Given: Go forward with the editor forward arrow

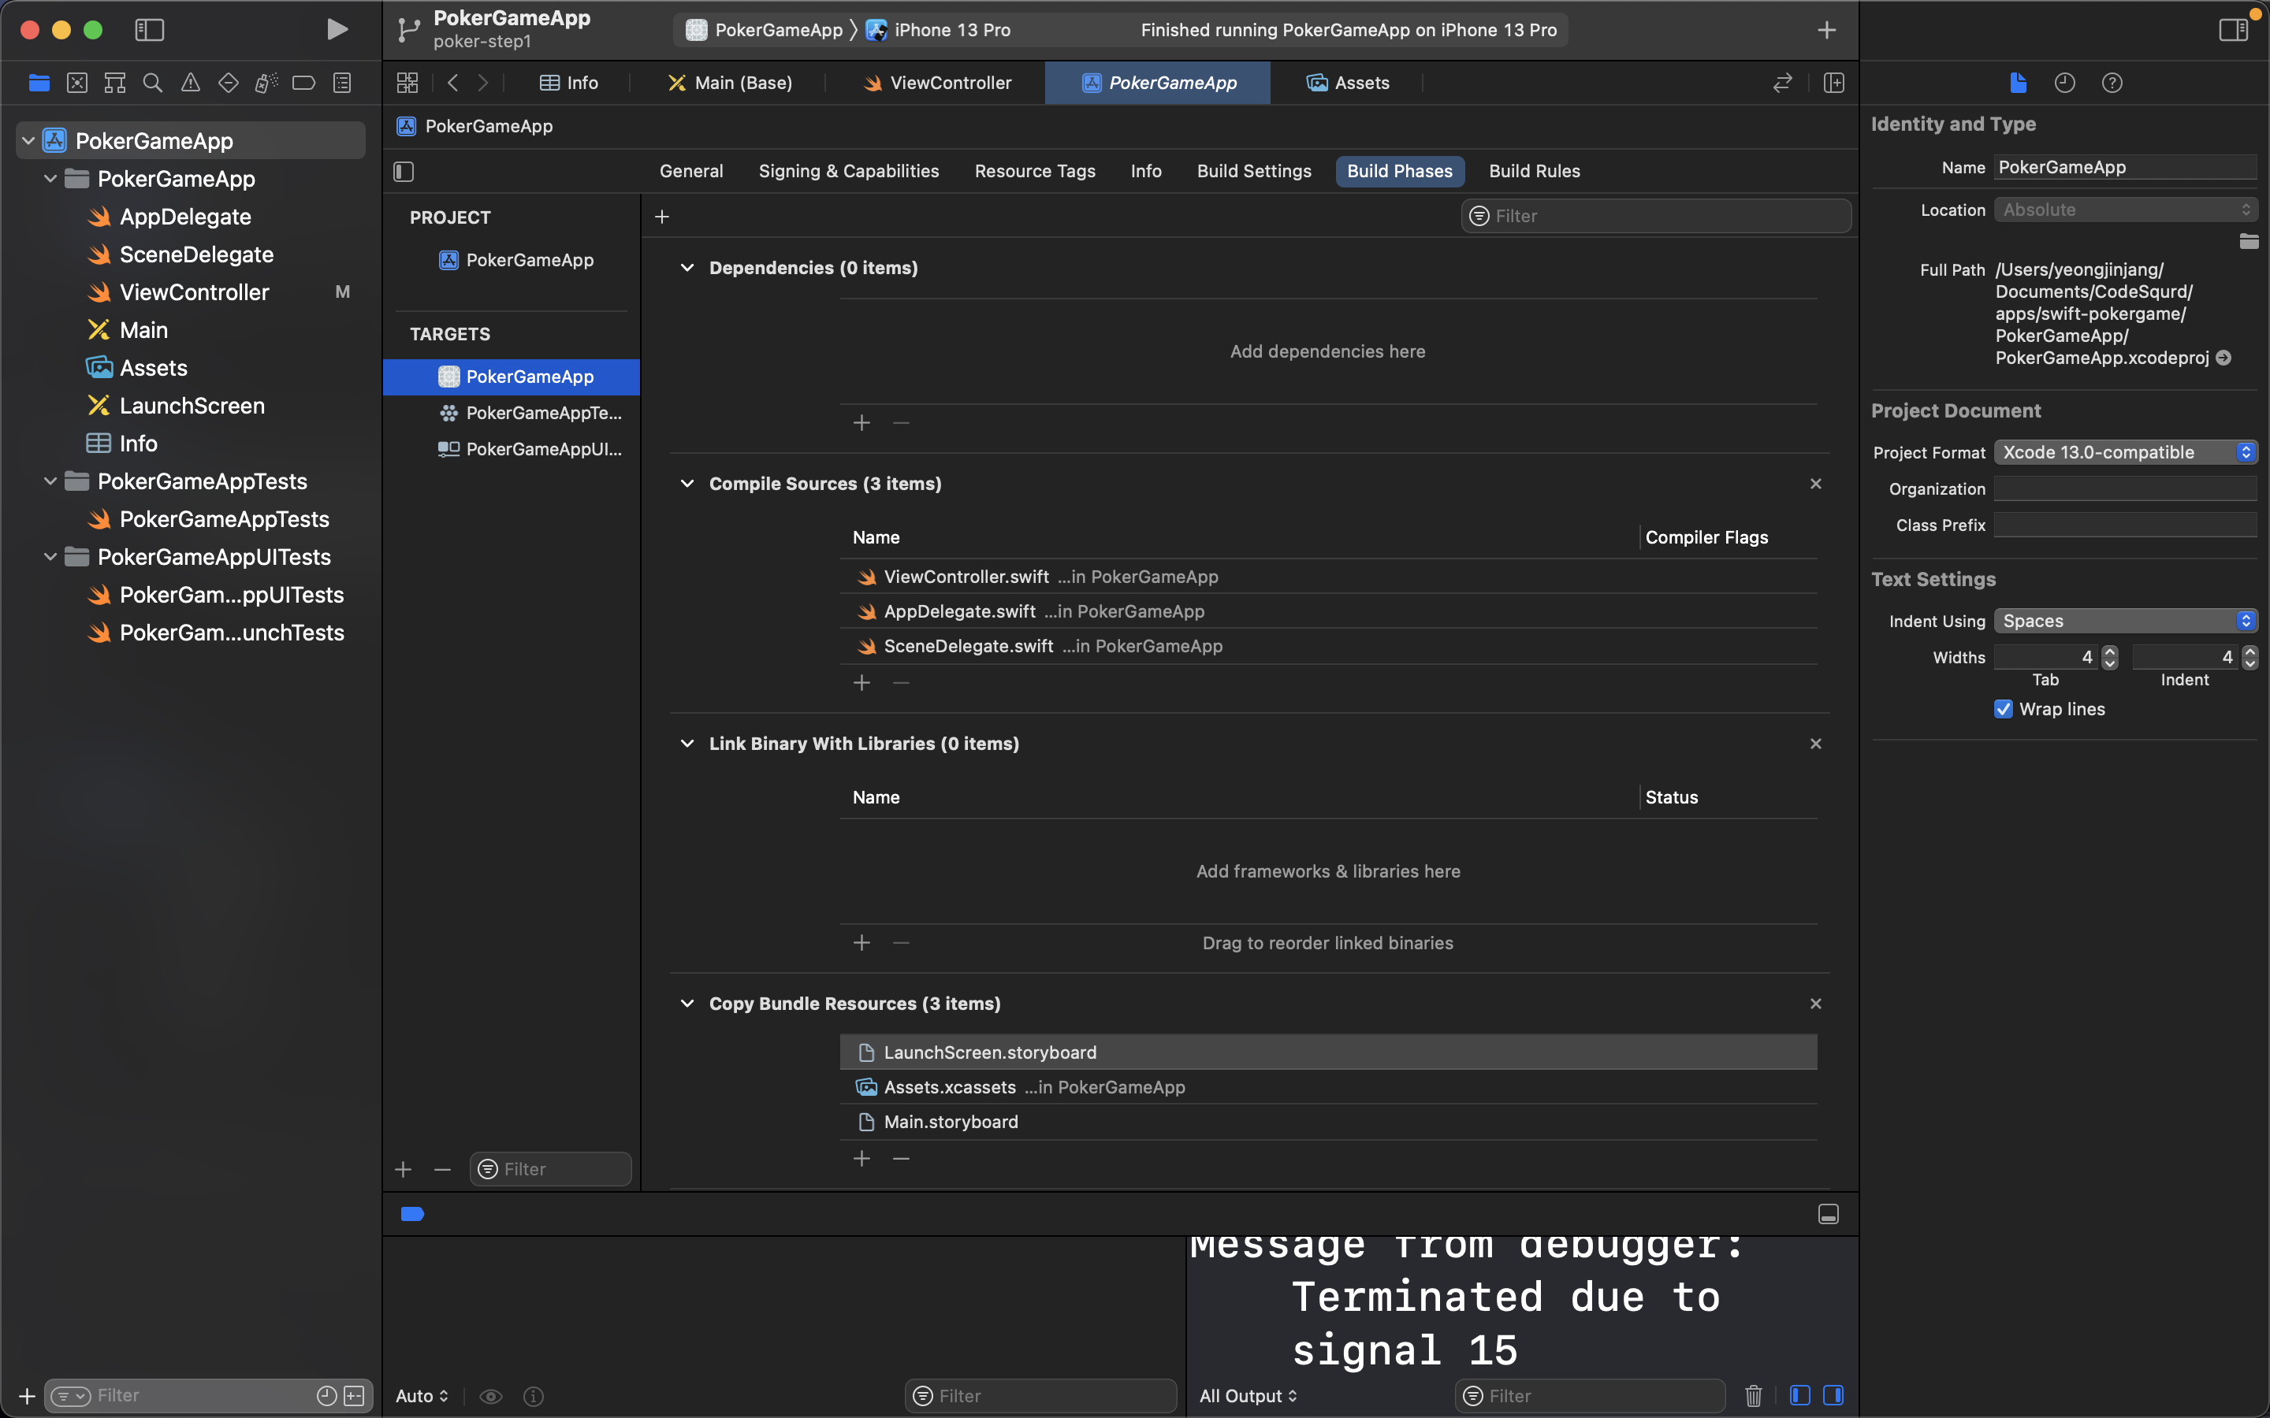Looking at the screenshot, I should coord(483,83).
